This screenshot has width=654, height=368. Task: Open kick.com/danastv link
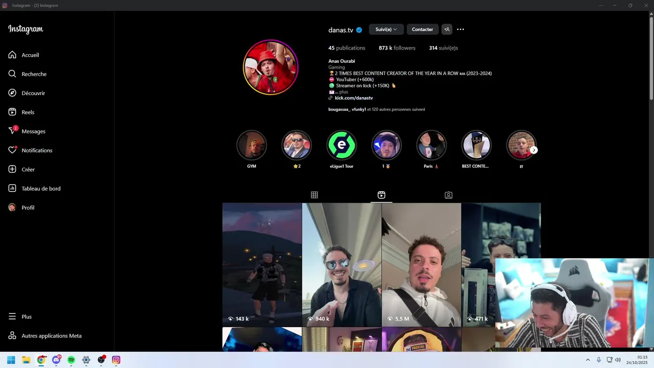354,98
